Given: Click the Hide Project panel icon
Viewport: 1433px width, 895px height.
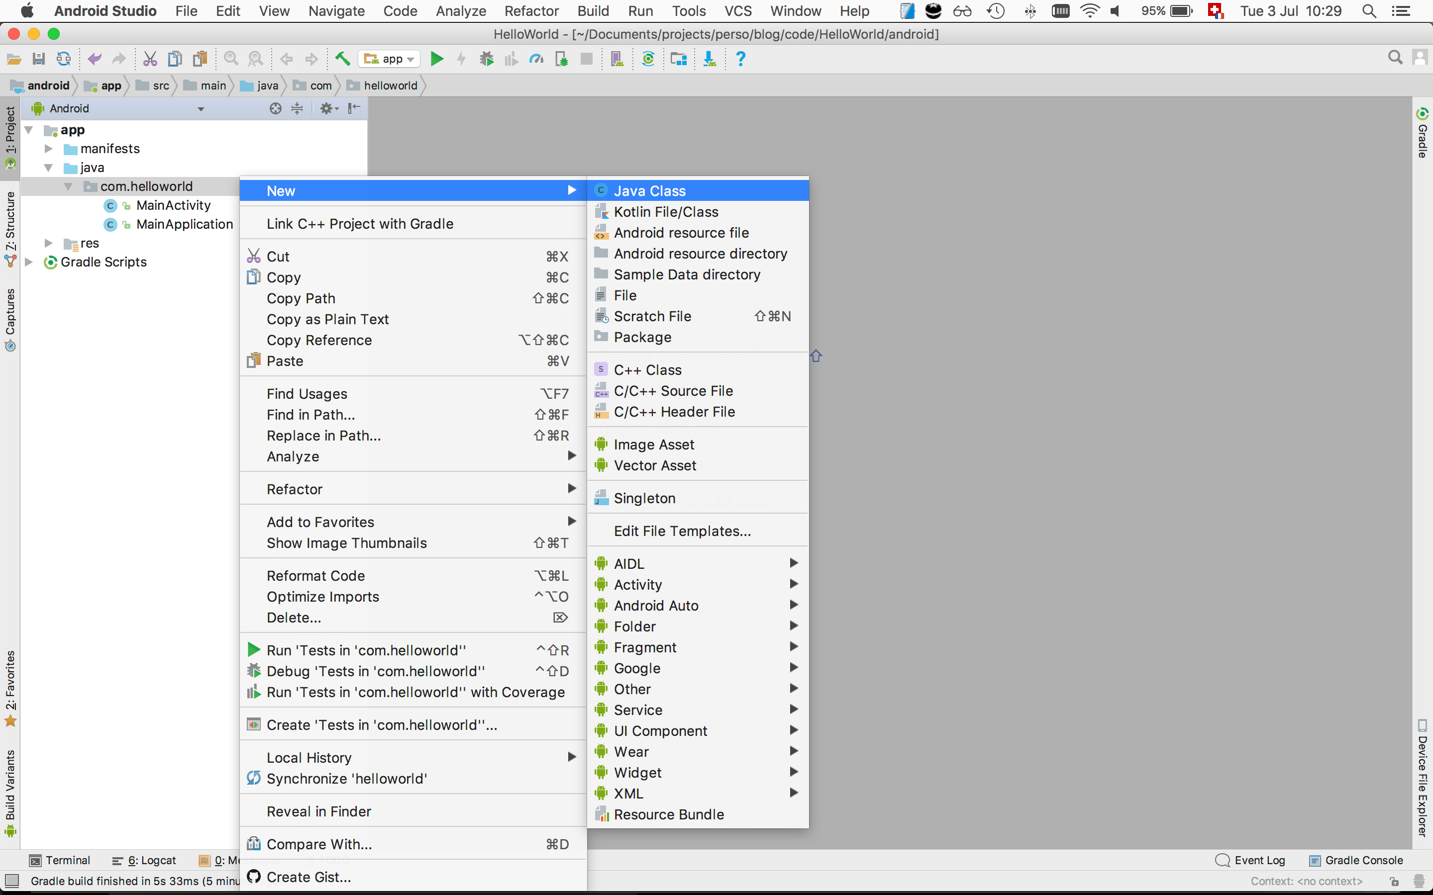Looking at the screenshot, I should tap(354, 108).
